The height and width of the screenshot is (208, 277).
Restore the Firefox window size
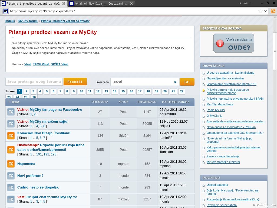(x=268, y=3)
